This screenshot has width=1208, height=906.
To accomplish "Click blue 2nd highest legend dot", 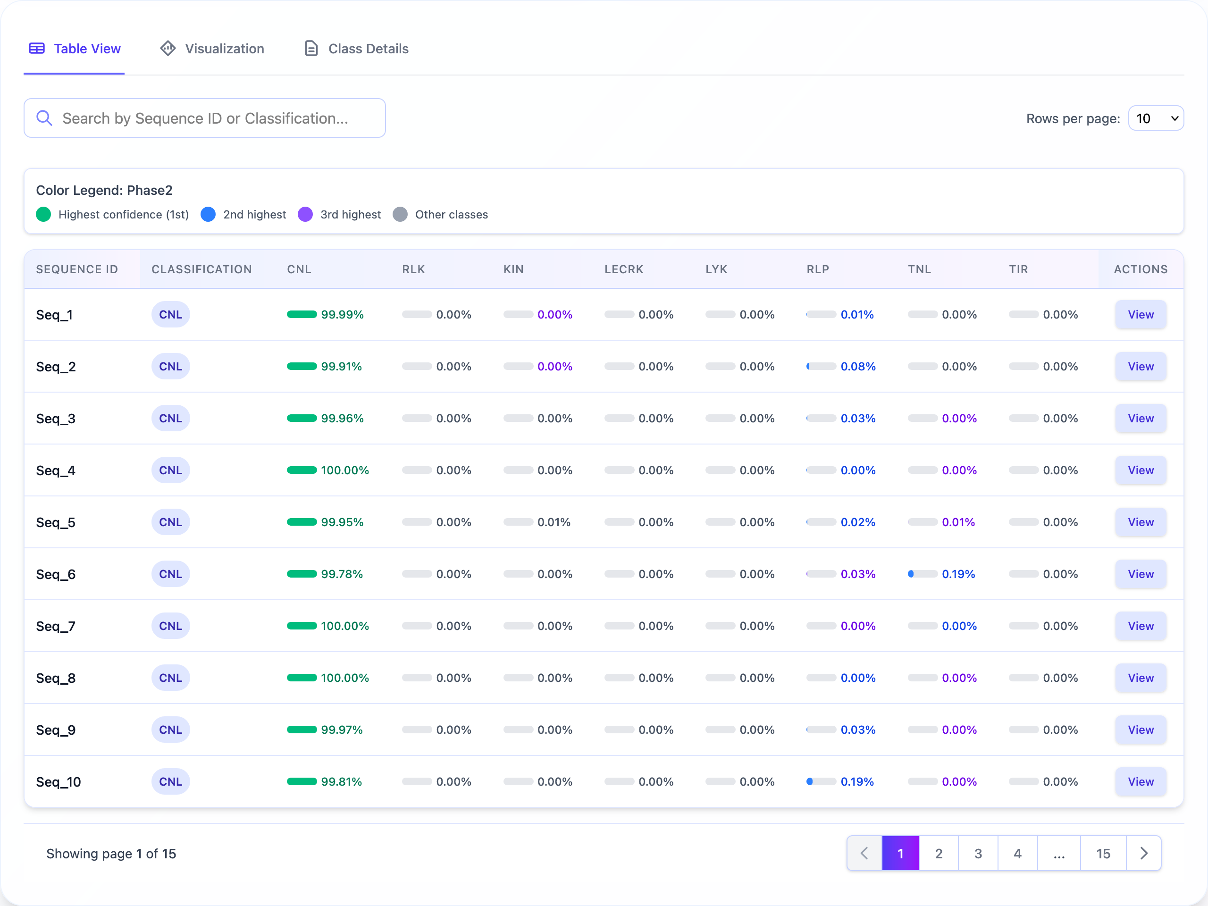I will click(208, 214).
